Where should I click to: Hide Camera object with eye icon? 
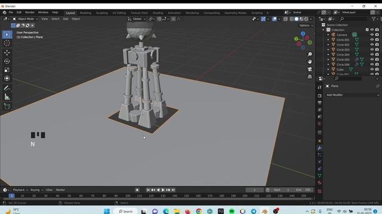tap(372, 34)
